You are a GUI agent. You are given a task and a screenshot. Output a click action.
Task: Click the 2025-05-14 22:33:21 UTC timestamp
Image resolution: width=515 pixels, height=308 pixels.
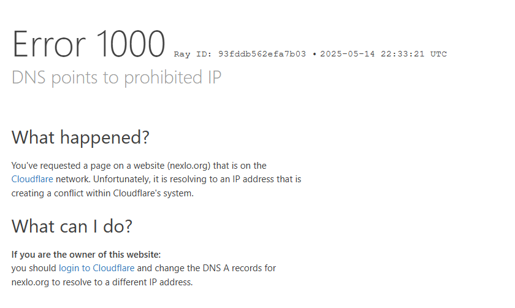[x=383, y=54]
